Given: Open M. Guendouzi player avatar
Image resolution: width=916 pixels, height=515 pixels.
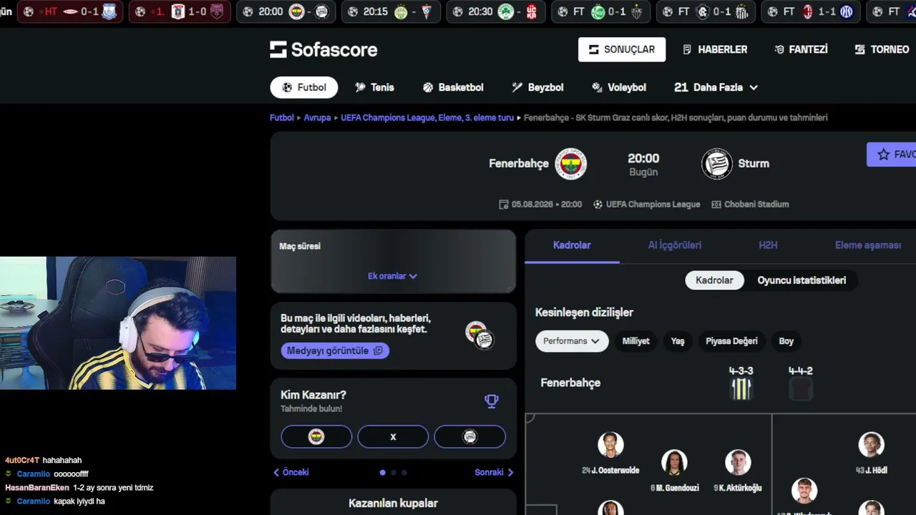Looking at the screenshot, I should pos(674,462).
